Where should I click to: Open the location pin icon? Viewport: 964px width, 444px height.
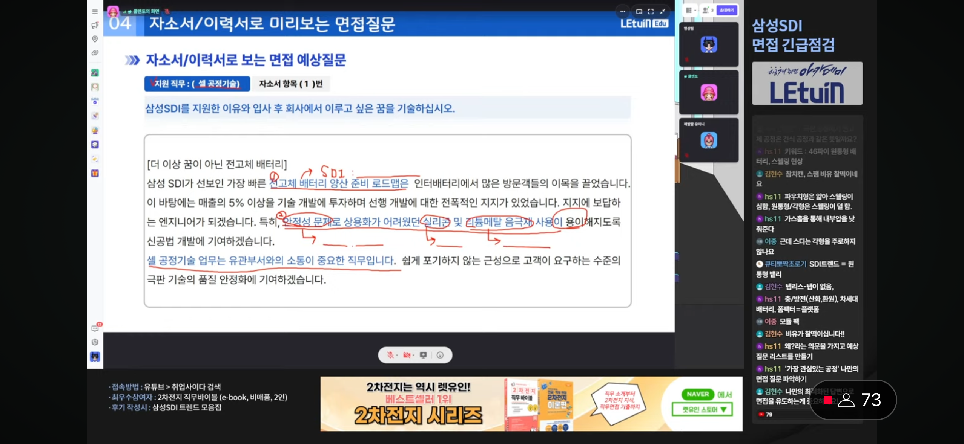95,39
